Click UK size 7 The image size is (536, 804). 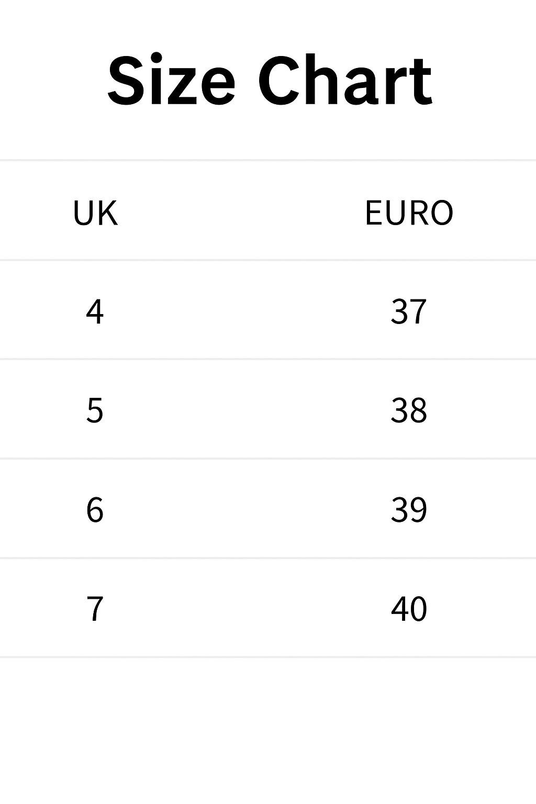click(95, 608)
